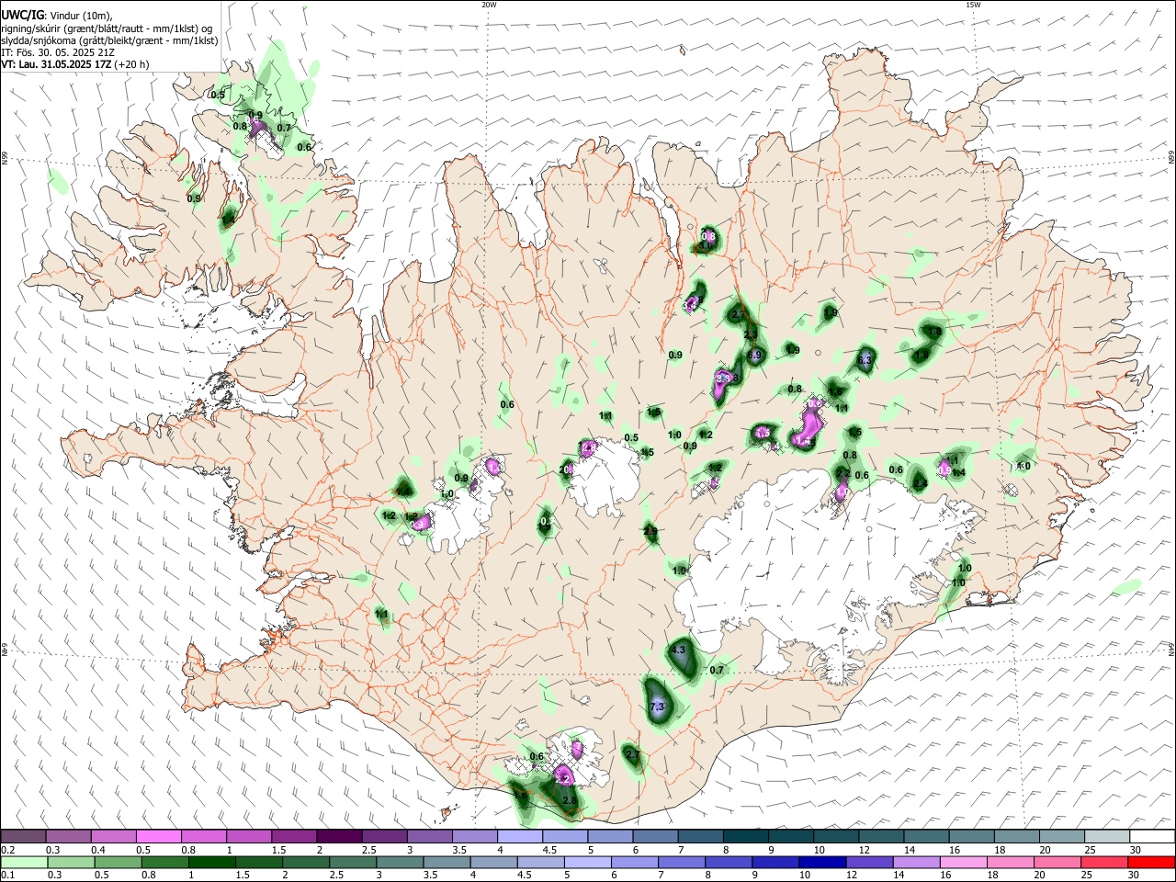Viewport: 1176px width, 882px height.
Task: Select the 'rigning/skúrir' legend description line
Action: [107, 28]
